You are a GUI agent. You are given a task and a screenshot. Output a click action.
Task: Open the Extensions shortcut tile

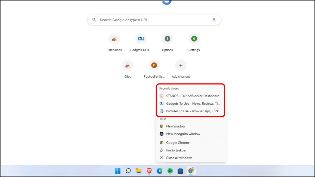(x=114, y=42)
